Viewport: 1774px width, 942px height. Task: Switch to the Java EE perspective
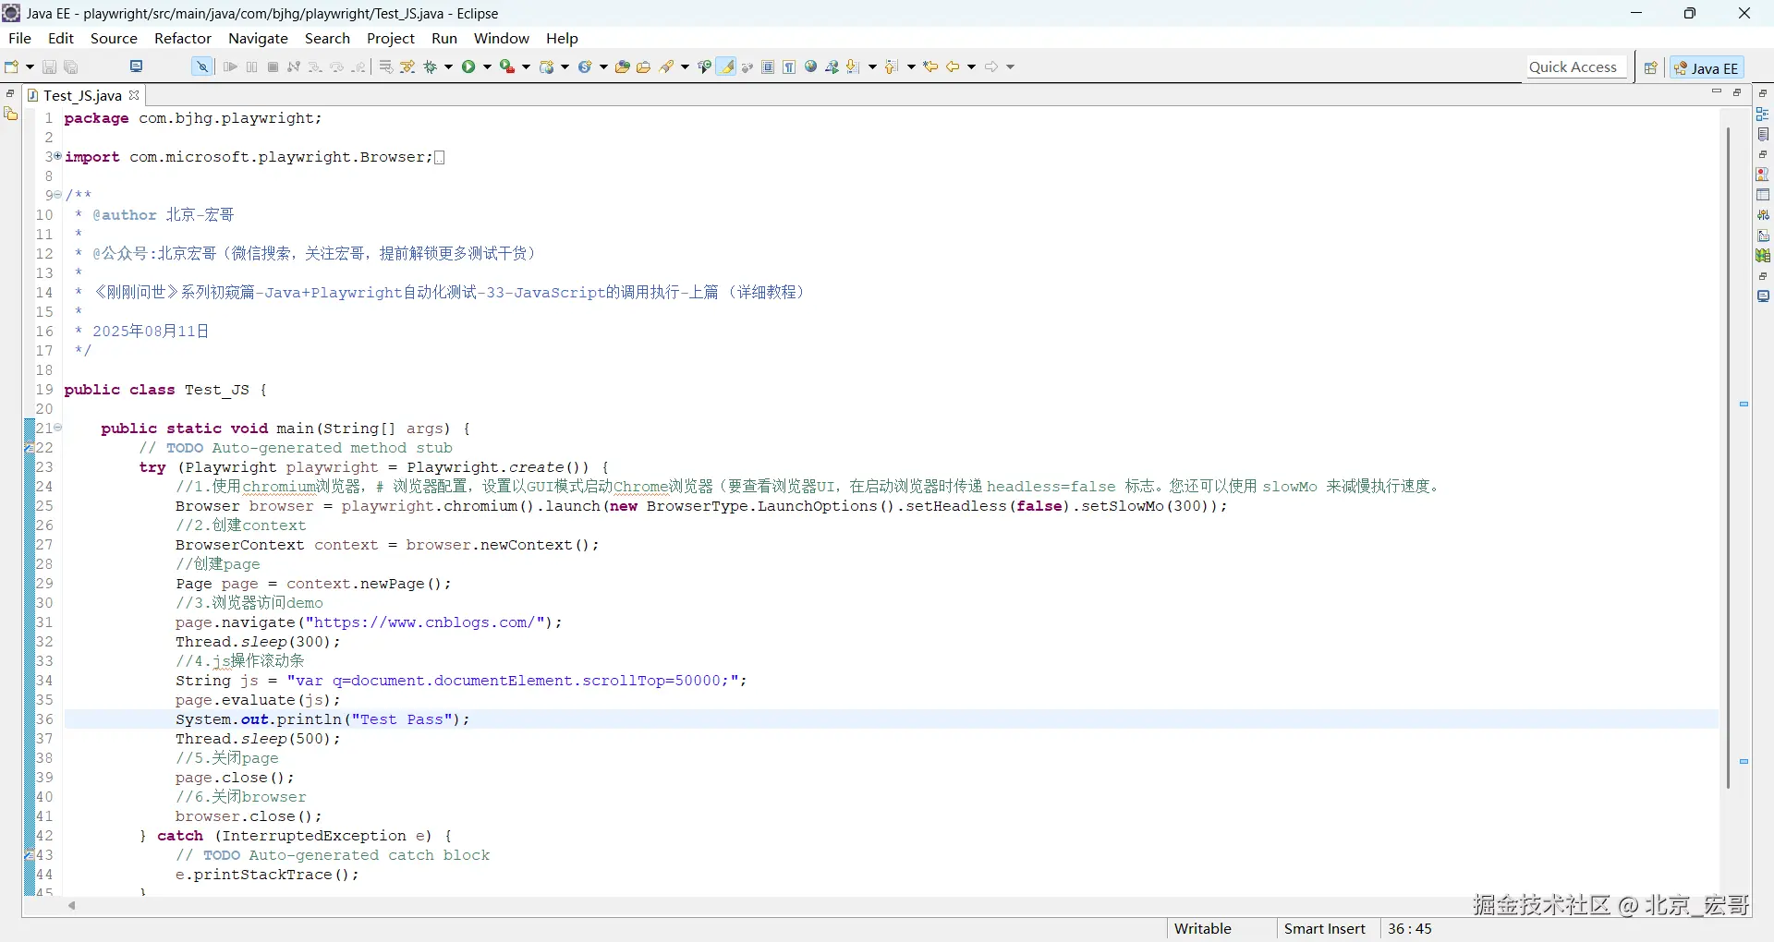(x=1707, y=67)
